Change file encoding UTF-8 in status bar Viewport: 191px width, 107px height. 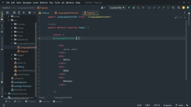coord(157,105)
